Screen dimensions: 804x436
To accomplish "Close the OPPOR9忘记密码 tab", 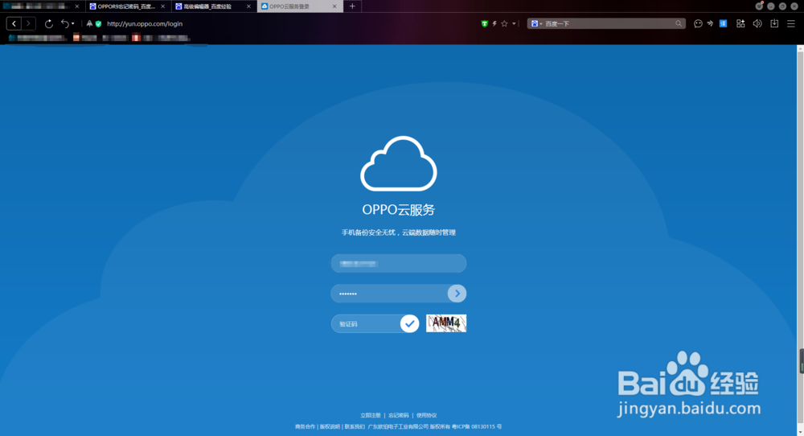I will coord(163,6).
